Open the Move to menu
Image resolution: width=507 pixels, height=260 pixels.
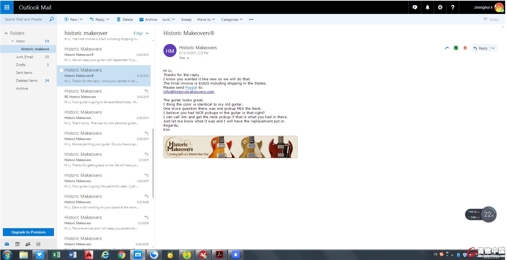pyautogui.click(x=206, y=19)
